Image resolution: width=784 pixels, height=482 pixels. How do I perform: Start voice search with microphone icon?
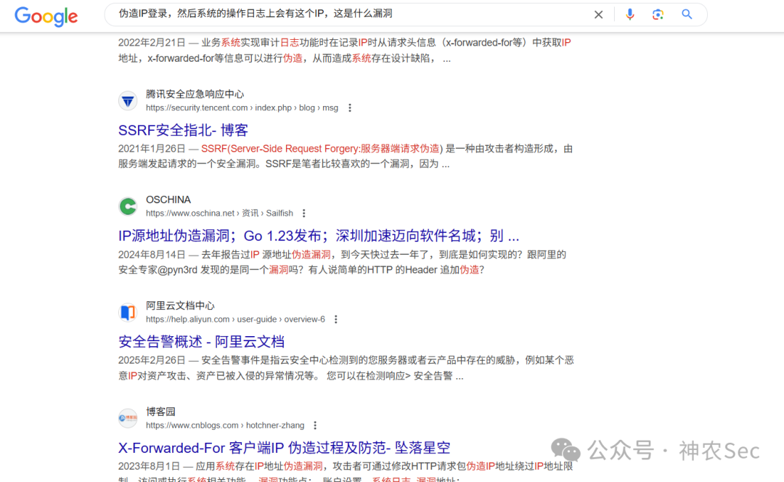coord(629,15)
